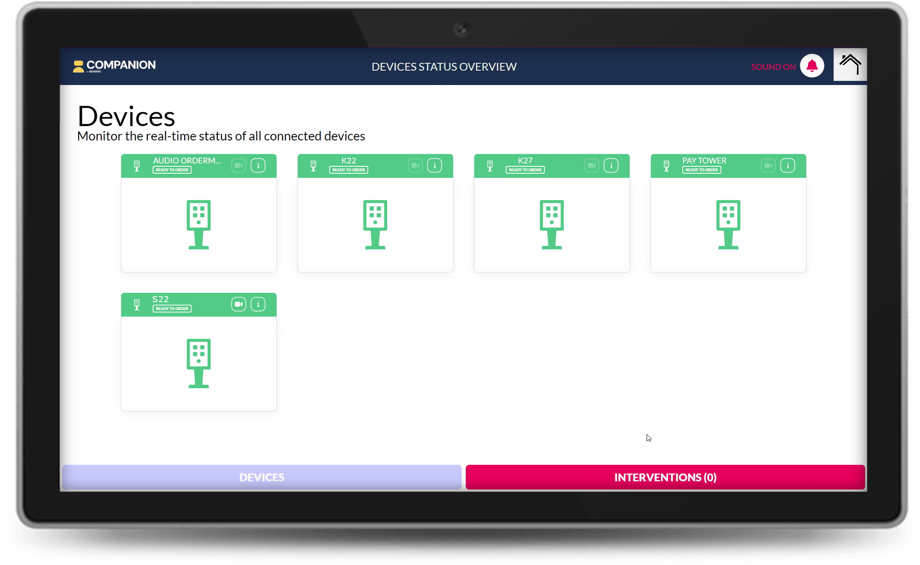Click PAY TOWER ready to order badge
Screen dimensions: 920x565
coord(701,170)
